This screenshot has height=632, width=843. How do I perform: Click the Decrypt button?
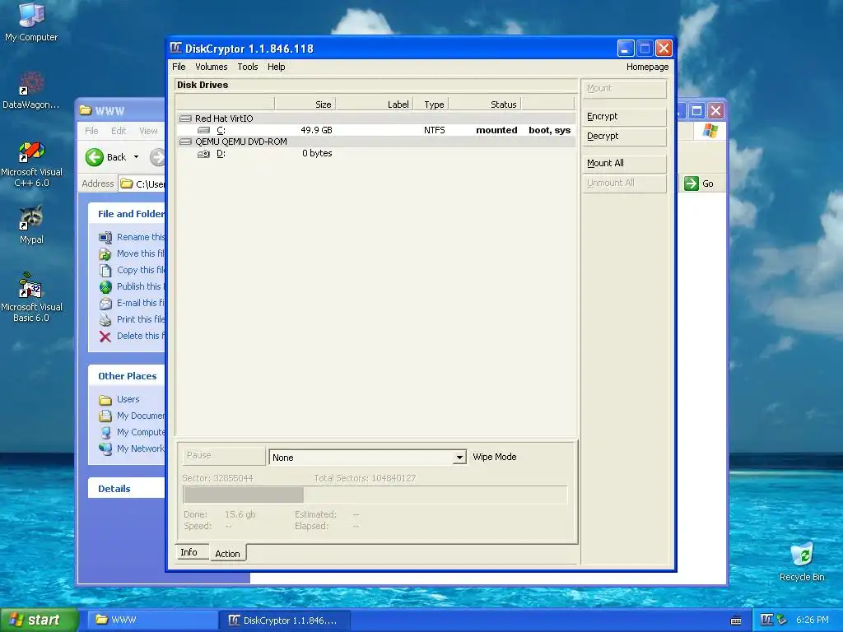pyautogui.click(x=624, y=137)
